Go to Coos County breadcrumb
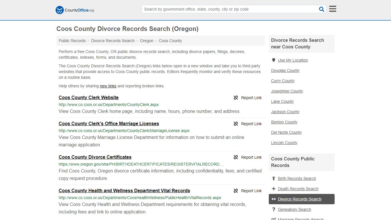 [x=170, y=41]
